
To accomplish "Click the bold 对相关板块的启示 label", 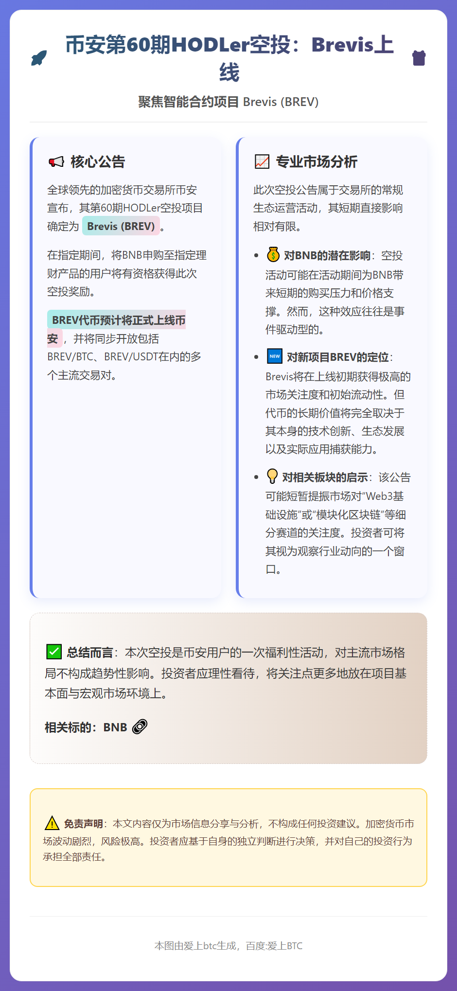I will 325,478.
